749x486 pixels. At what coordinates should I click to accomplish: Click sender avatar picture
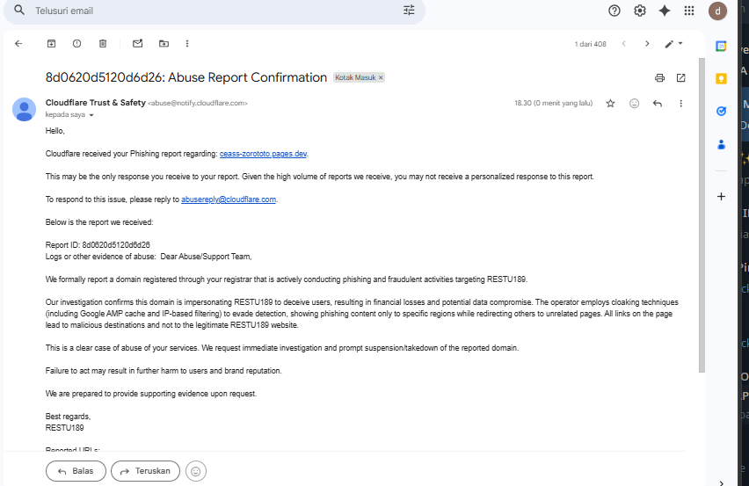(x=24, y=109)
